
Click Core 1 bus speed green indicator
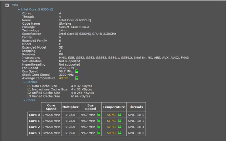coord(99,121)
